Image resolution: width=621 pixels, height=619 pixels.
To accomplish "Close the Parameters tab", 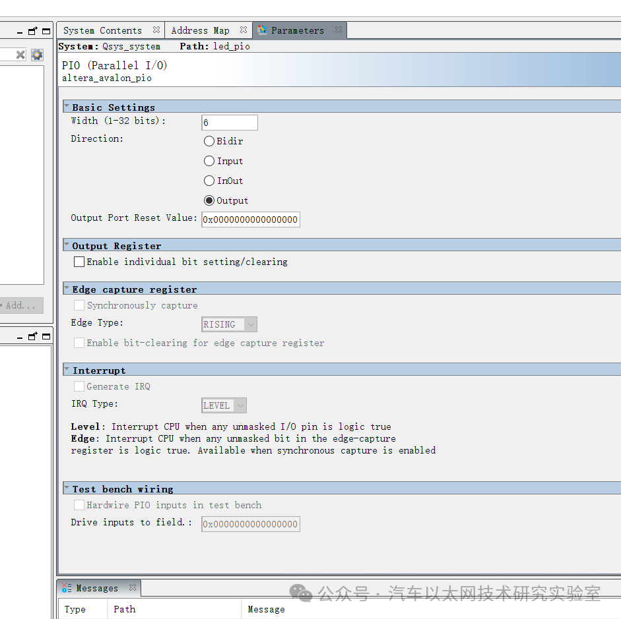I will [x=339, y=30].
